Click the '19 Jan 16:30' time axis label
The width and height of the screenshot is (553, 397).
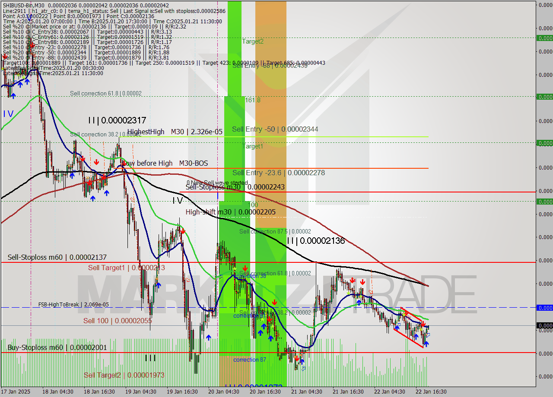[x=182, y=391]
